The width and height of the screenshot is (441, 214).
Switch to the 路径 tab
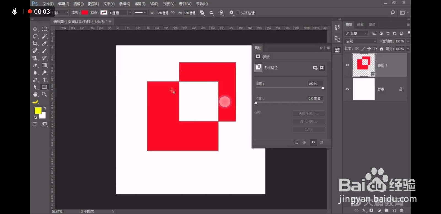[x=372, y=25]
